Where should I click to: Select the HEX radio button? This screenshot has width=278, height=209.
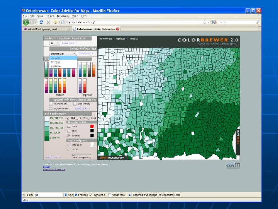click(x=89, y=118)
